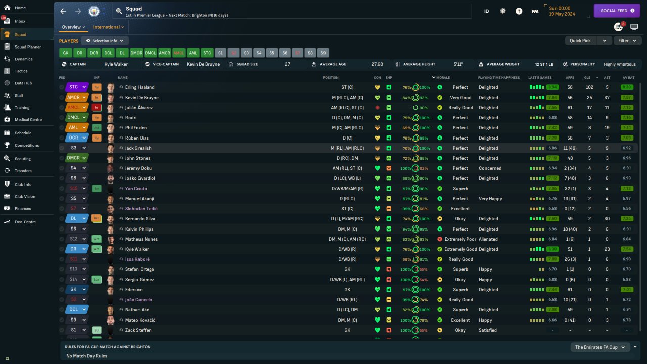The image size is (647, 364).
Task: Toggle the selection circle for Jack Grealish
Action: (x=62, y=148)
